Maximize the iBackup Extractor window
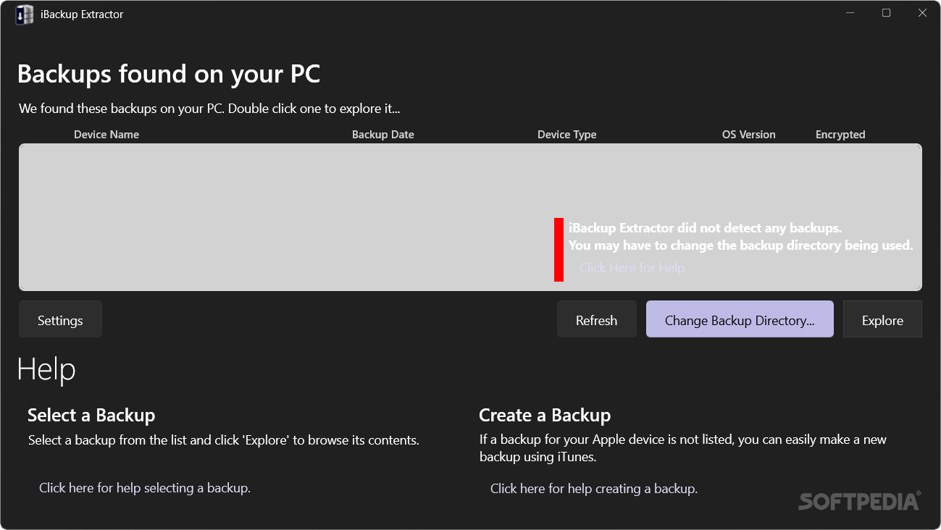Image resolution: width=941 pixels, height=530 pixels. pos(886,13)
